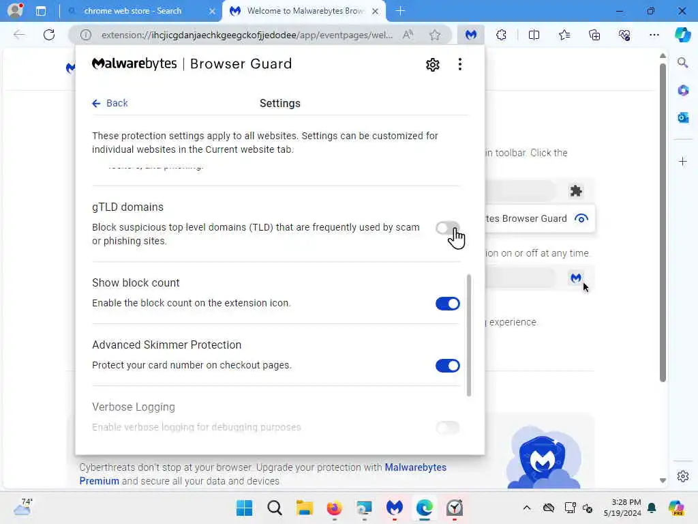Open File Explorer from taskbar
Screen dimensions: 698x524
[x=305, y=508]
